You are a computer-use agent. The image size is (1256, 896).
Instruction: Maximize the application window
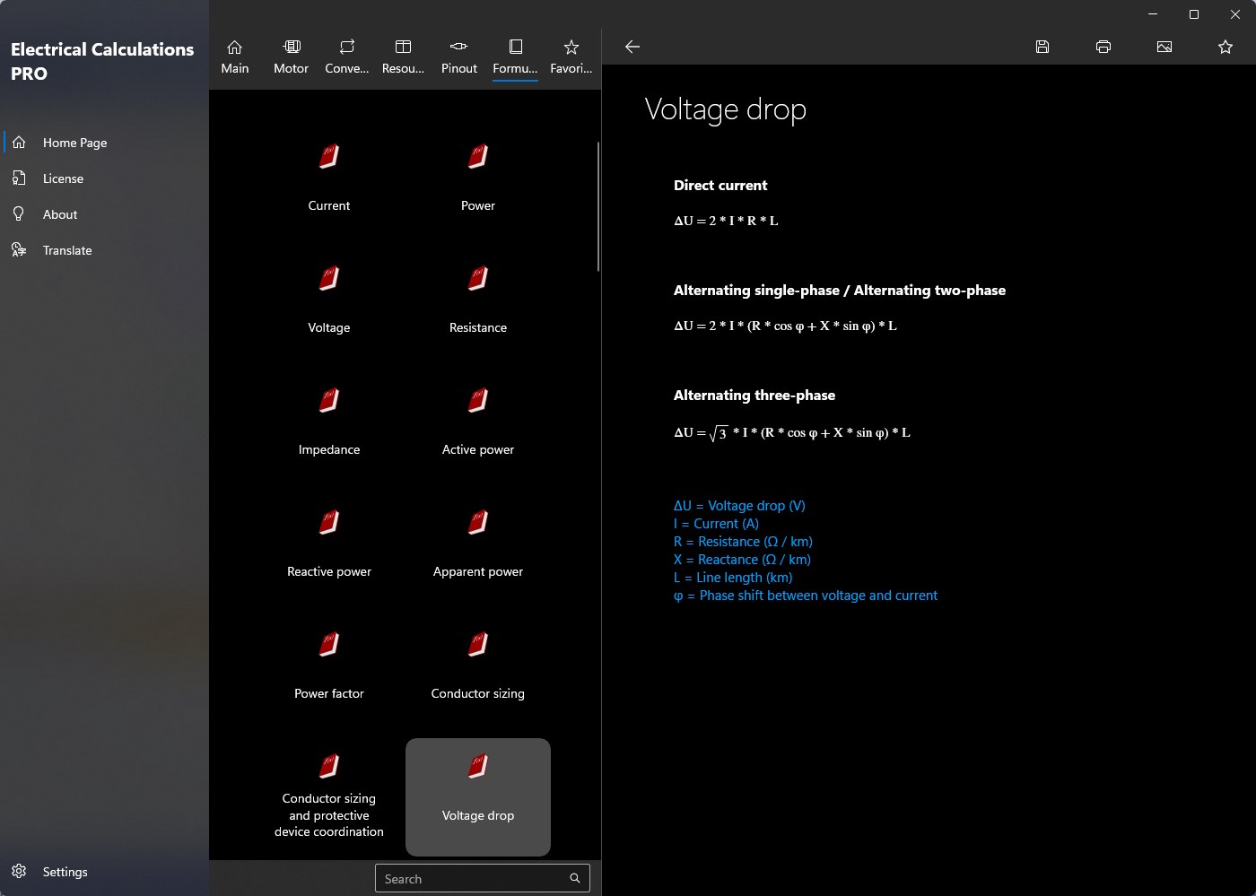pyautogui.click(x=1194, y=14)
